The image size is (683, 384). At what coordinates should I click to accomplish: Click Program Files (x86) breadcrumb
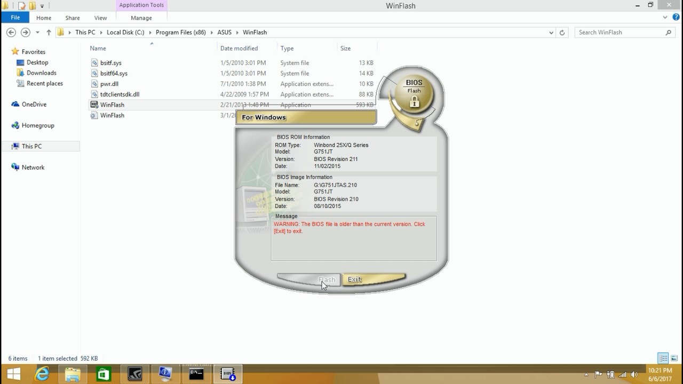181,33
